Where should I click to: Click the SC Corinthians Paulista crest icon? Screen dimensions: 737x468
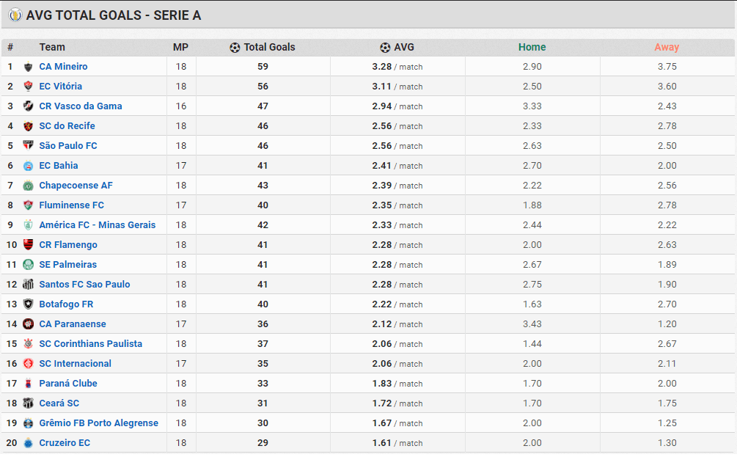[x=28, y=344]
